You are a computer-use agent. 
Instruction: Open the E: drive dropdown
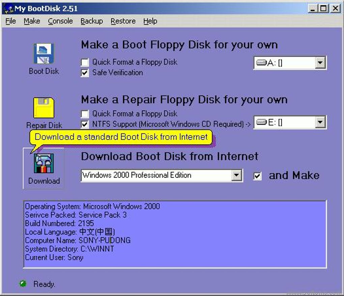click(x=320, y=122)
